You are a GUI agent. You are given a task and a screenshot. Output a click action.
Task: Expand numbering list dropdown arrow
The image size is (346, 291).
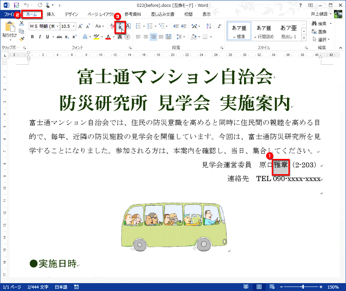[x=155, y=26]
